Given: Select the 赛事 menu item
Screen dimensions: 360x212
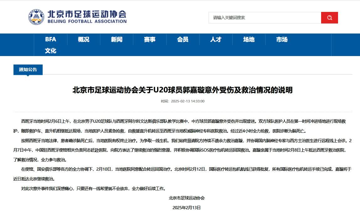Looking at the screenshot, I should pyautogui.click(x=150, y=39).
